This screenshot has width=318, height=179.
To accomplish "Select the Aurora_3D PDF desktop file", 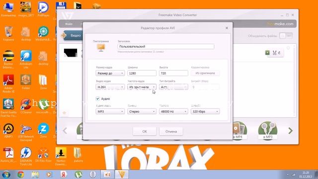I will [8, 155].
